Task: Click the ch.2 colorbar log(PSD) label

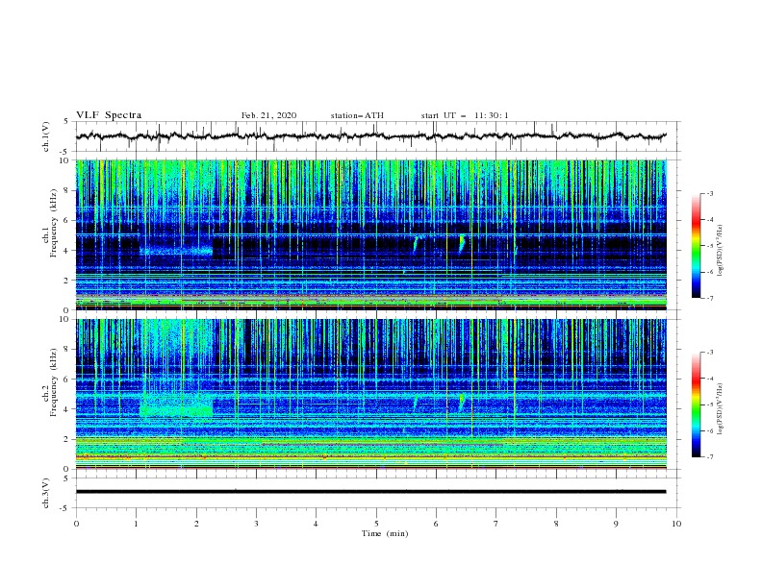Action: pos(720,408)
